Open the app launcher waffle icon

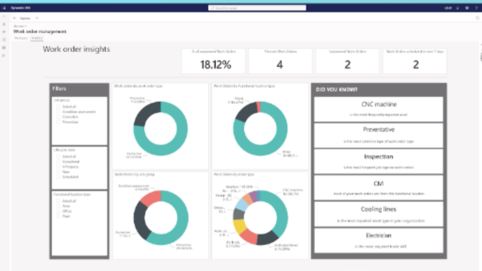(x=4, y=8)
